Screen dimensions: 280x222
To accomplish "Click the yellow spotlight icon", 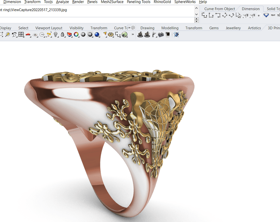I will tap(105, 34).
